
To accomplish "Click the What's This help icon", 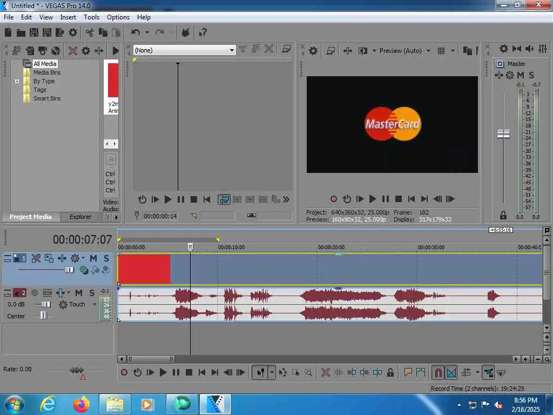I will [203, 33].
